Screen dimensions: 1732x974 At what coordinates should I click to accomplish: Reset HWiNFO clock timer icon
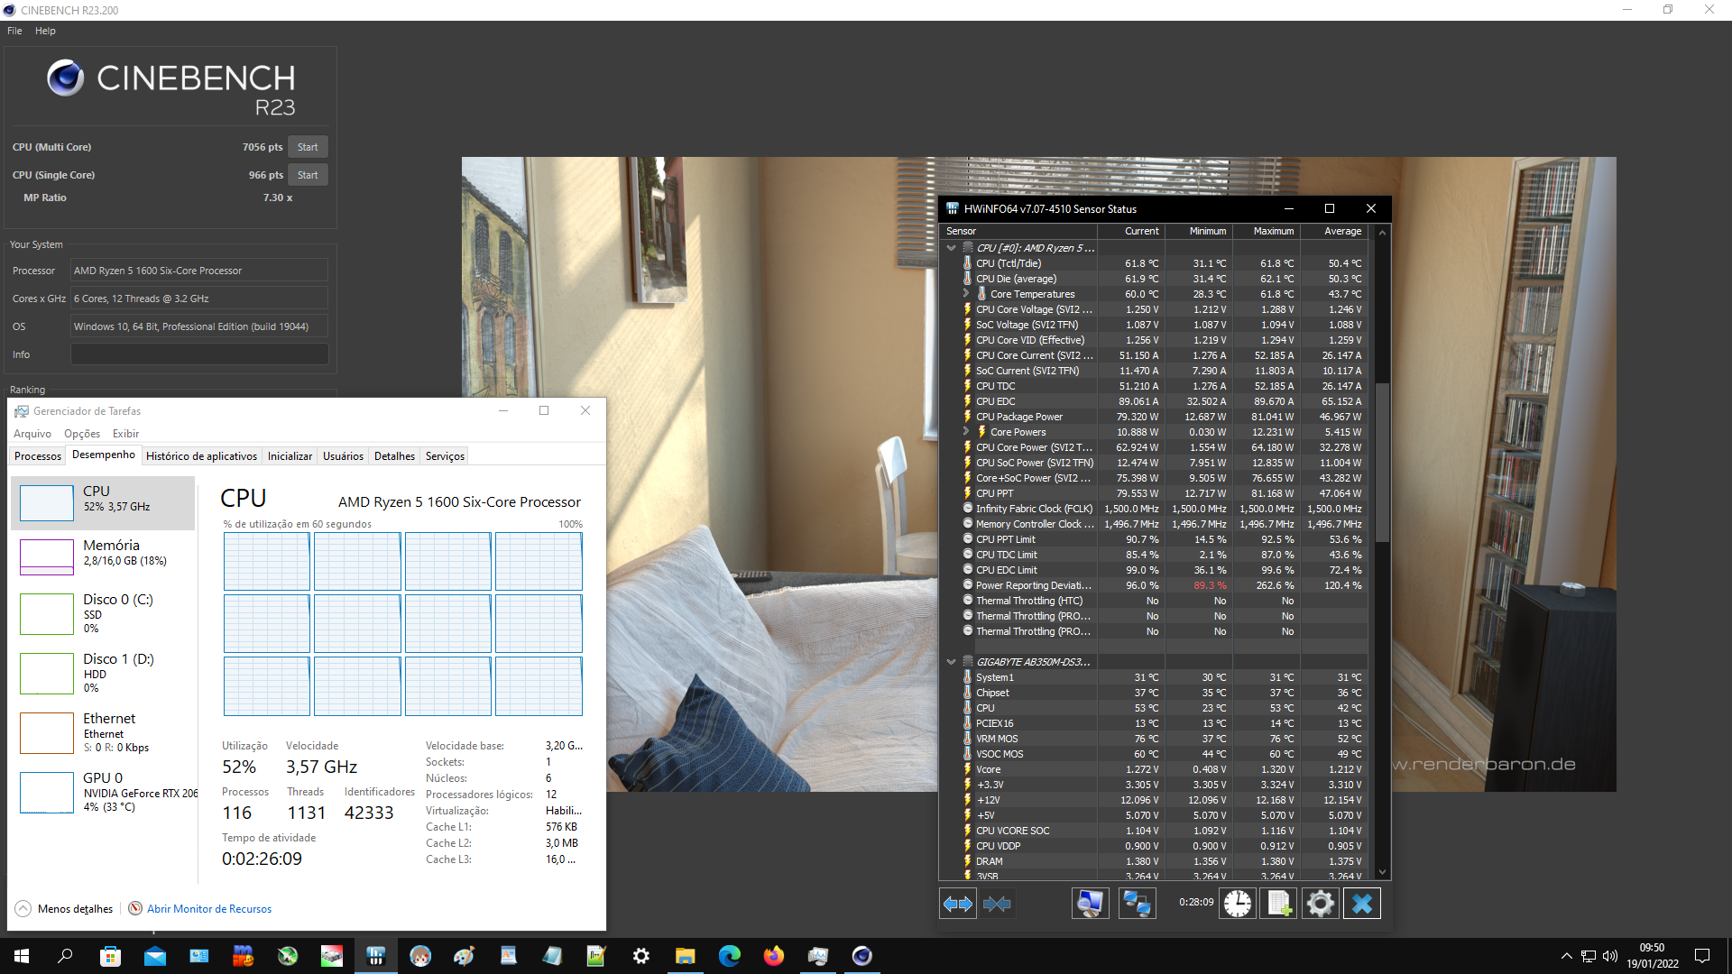pos(1238,903)
